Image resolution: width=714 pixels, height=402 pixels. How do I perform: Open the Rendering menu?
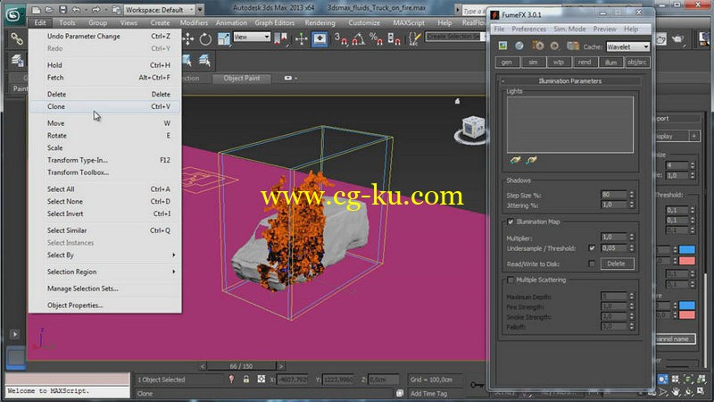click(320, 23)
